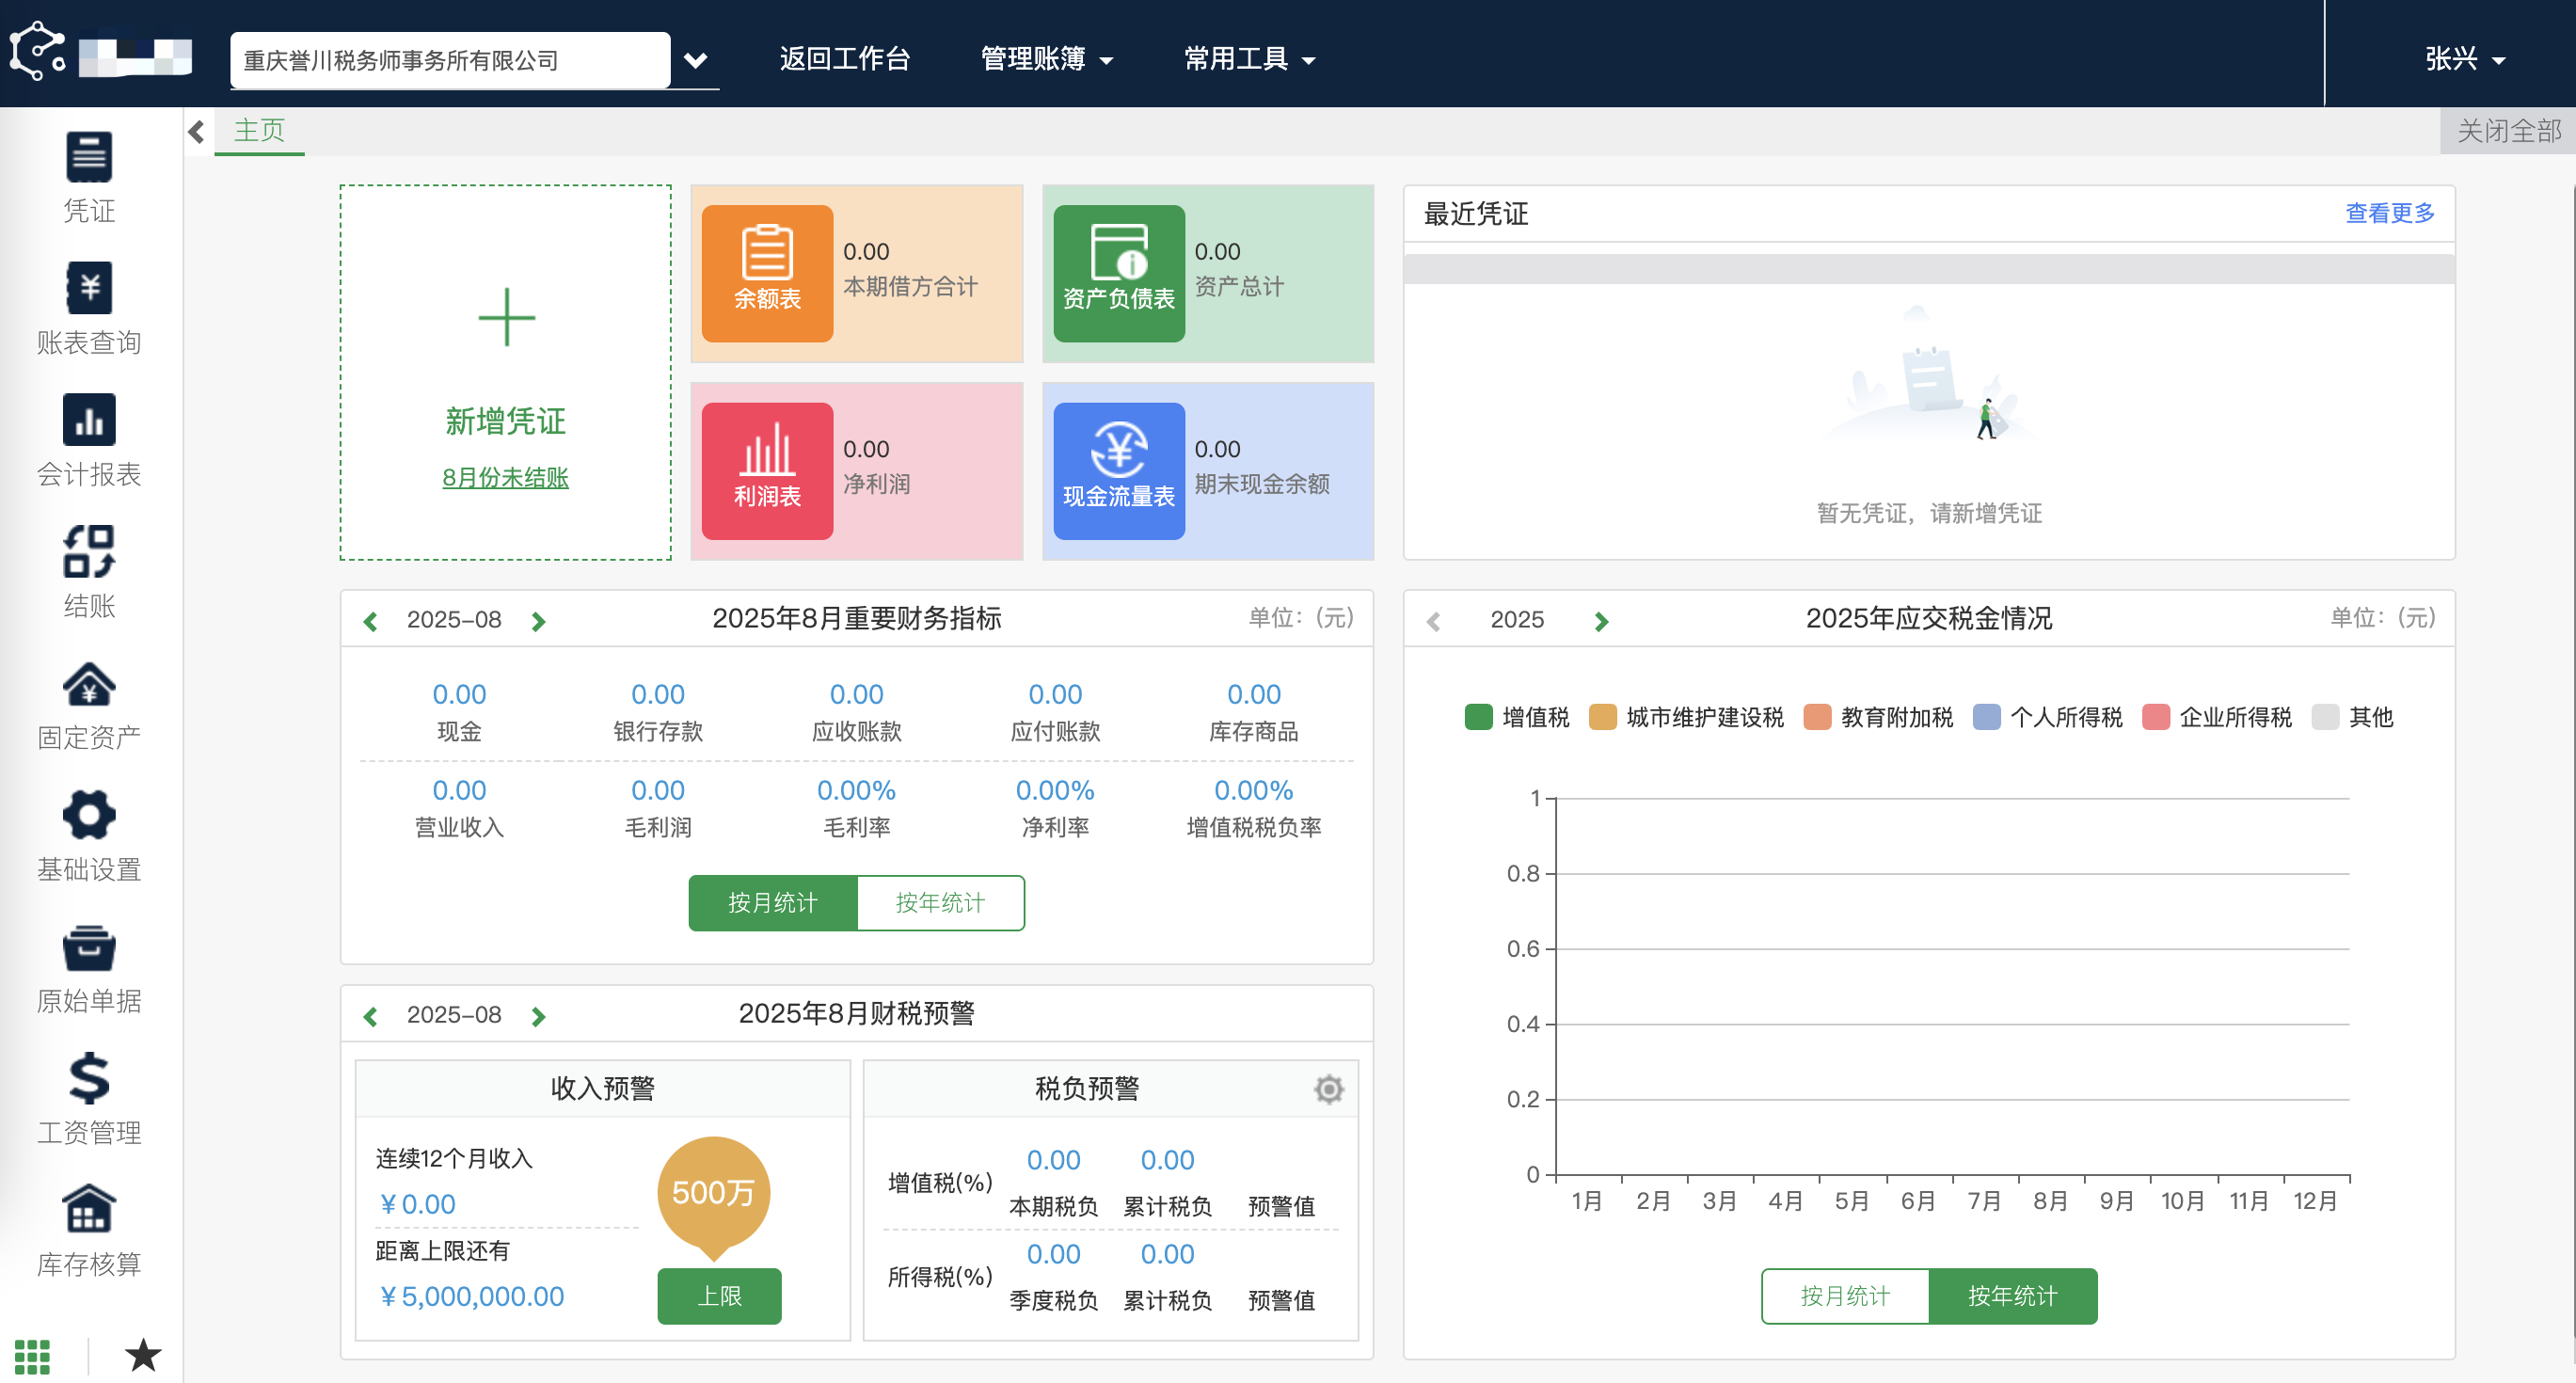Image resolution: width=2576 pixels, height=1383 pixels.
Task: Open the 管理账簿 dropdown menu
Action: pyautogui.click(x=1045, y=59)
